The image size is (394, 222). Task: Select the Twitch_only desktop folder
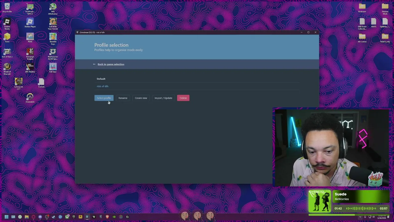pos(385,38)
